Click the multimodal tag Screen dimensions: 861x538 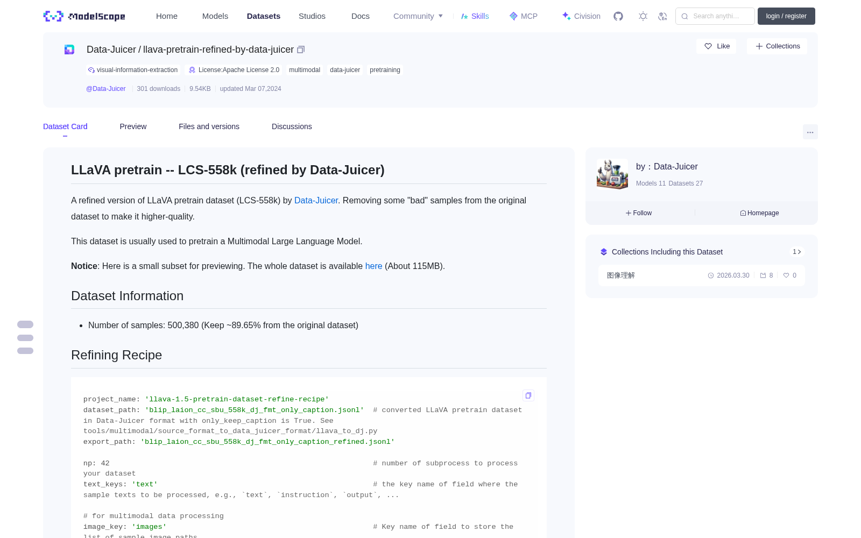(305, 70)
